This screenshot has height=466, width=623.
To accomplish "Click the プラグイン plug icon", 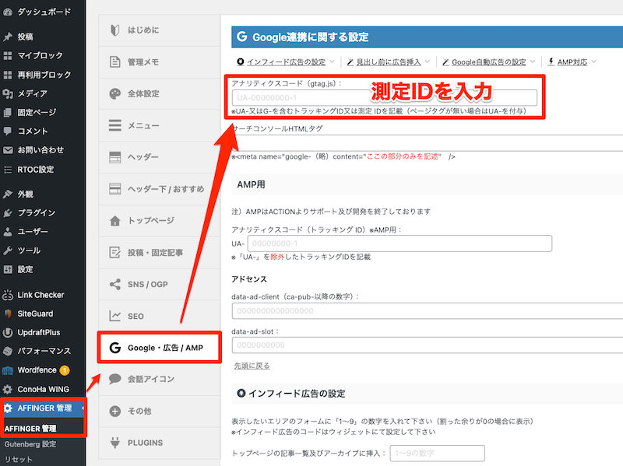I will [8, 212].
